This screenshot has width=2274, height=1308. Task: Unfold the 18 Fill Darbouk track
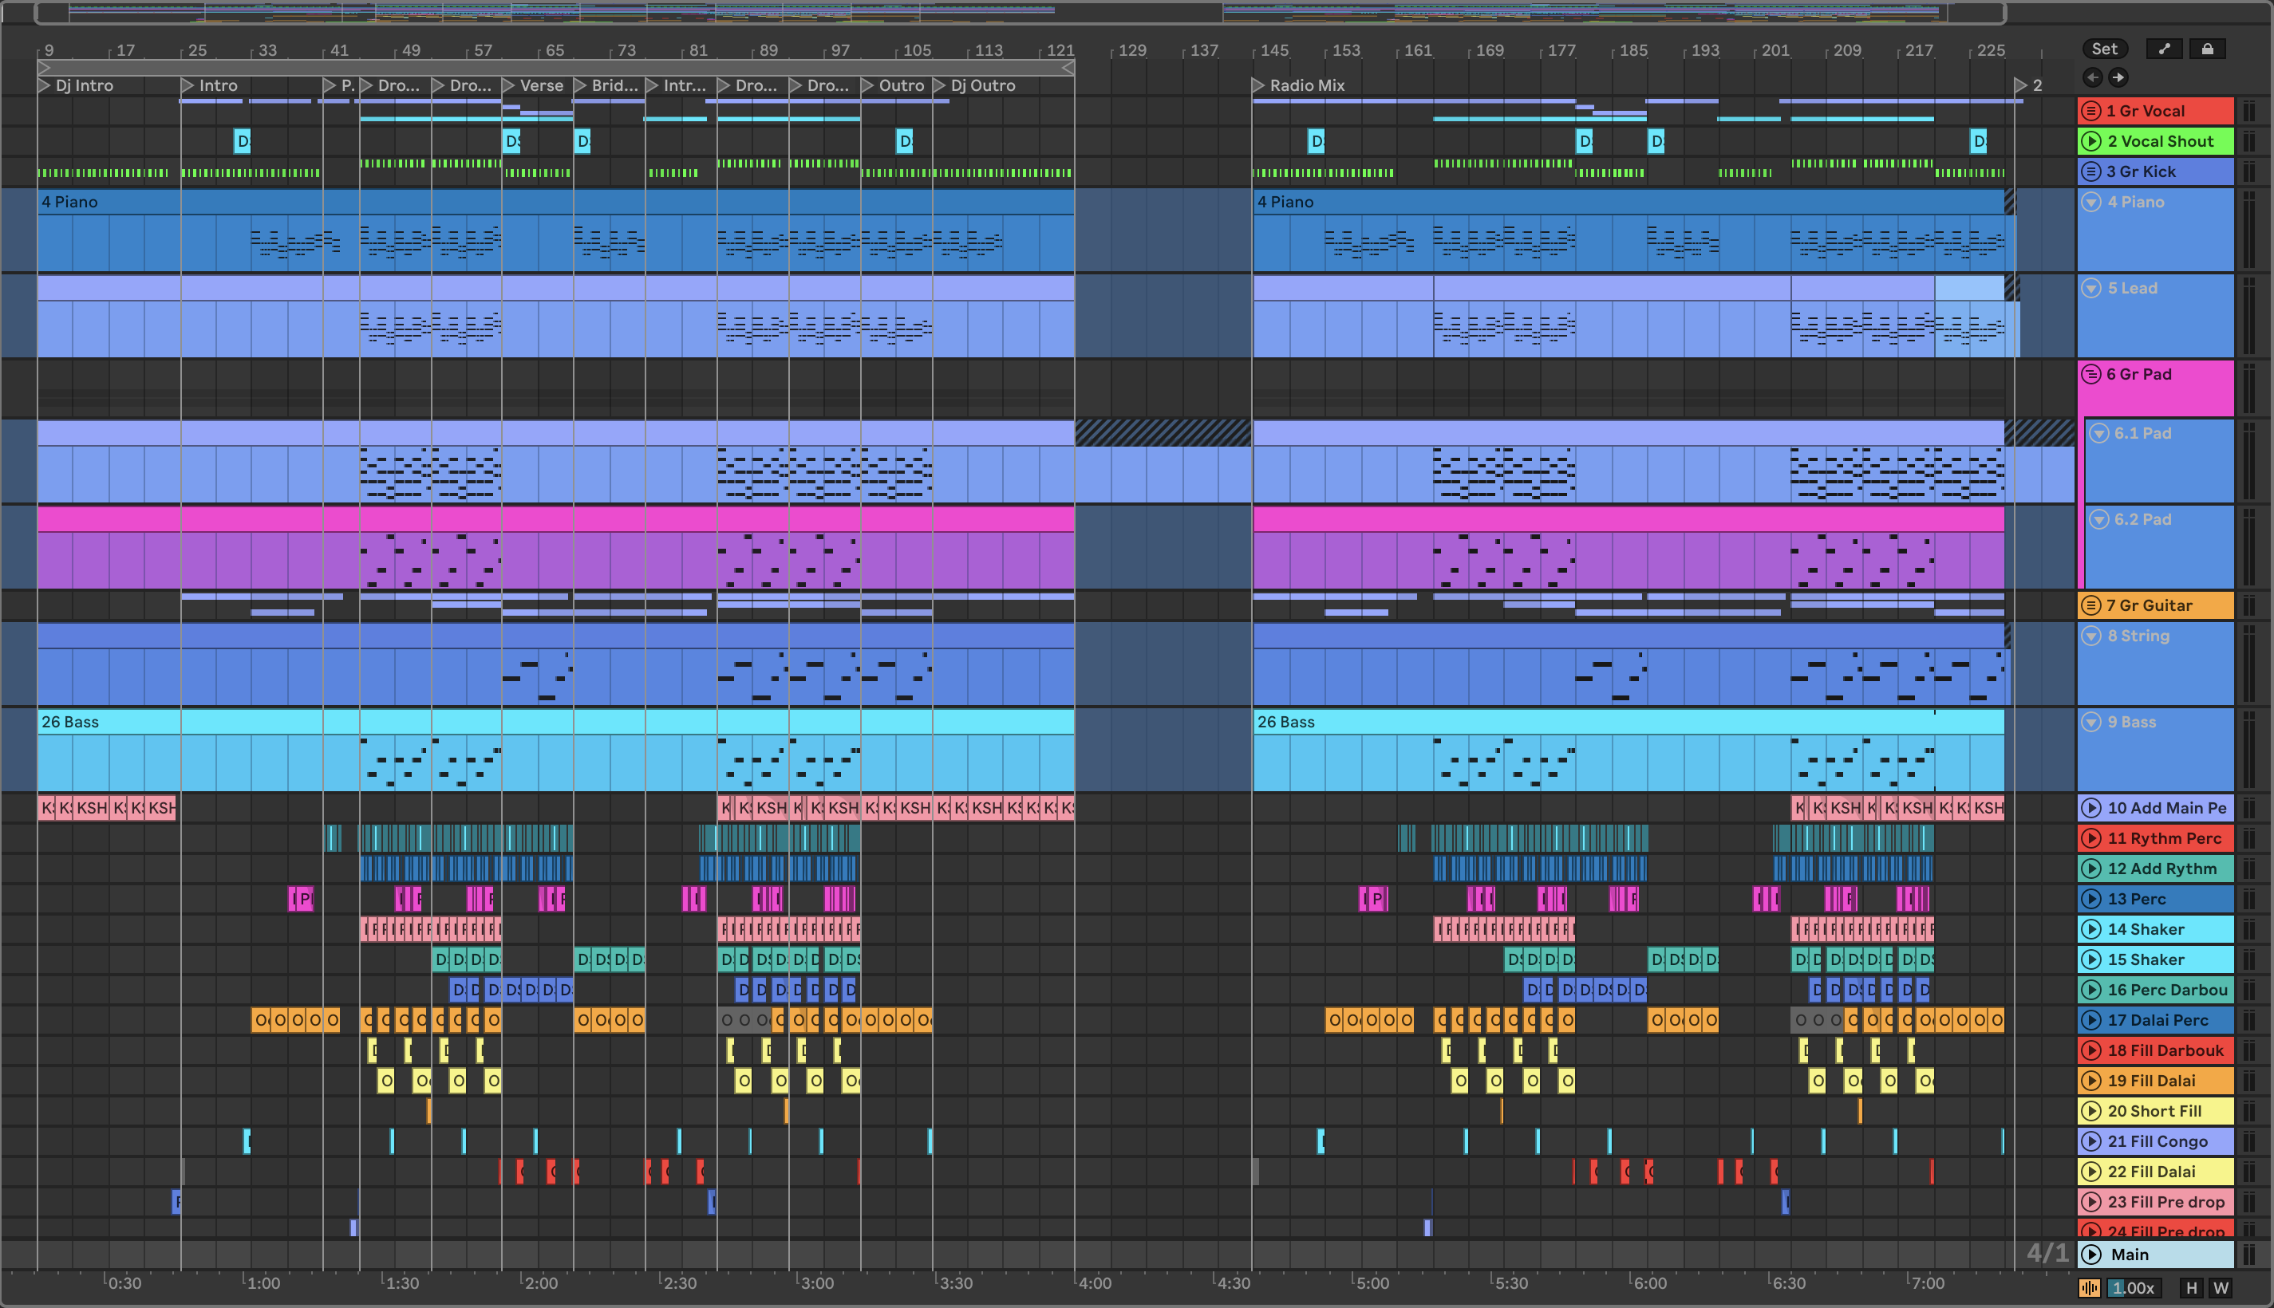pyautogui.click(x=2091, y=1050)
